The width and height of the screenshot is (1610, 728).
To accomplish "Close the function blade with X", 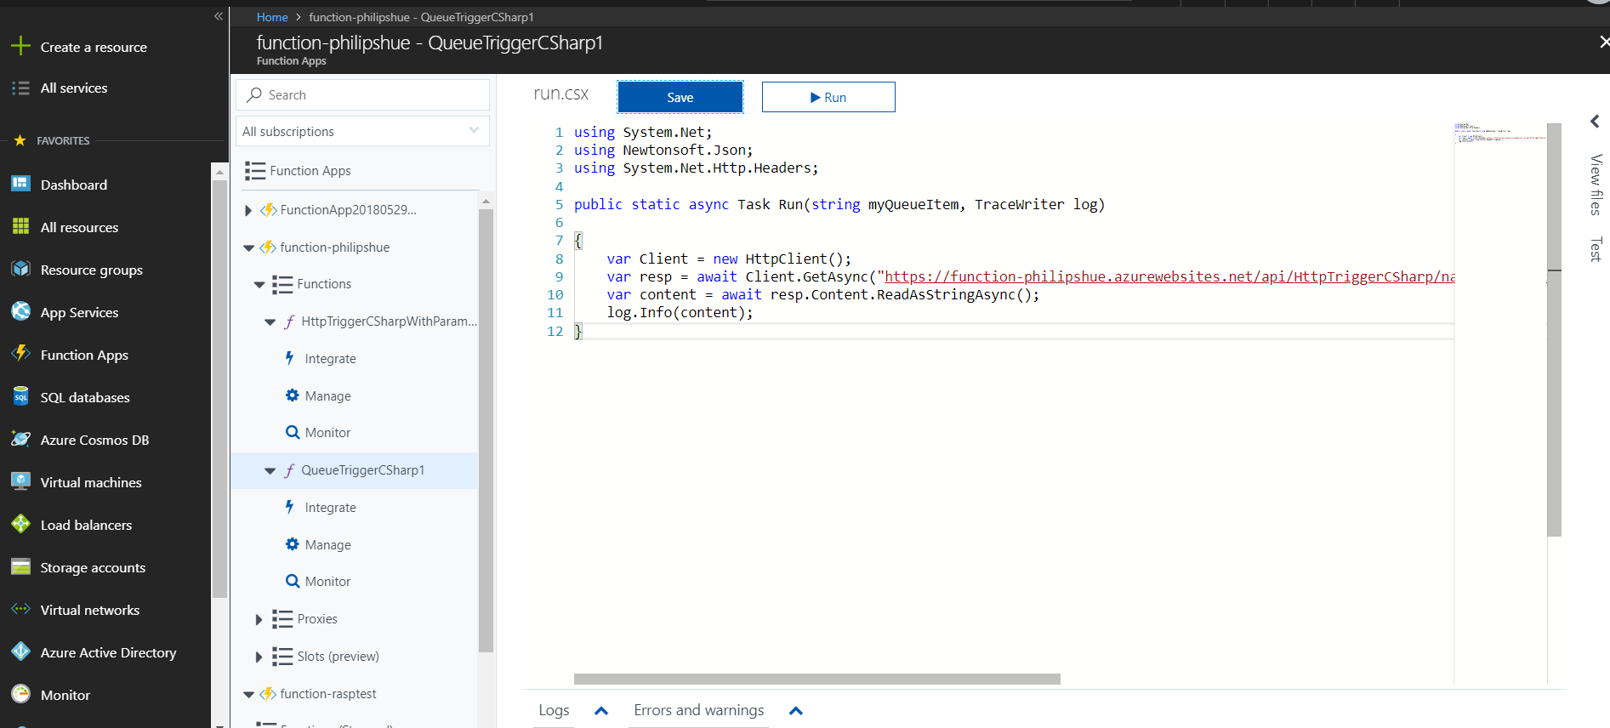I will click(1603, 42).
